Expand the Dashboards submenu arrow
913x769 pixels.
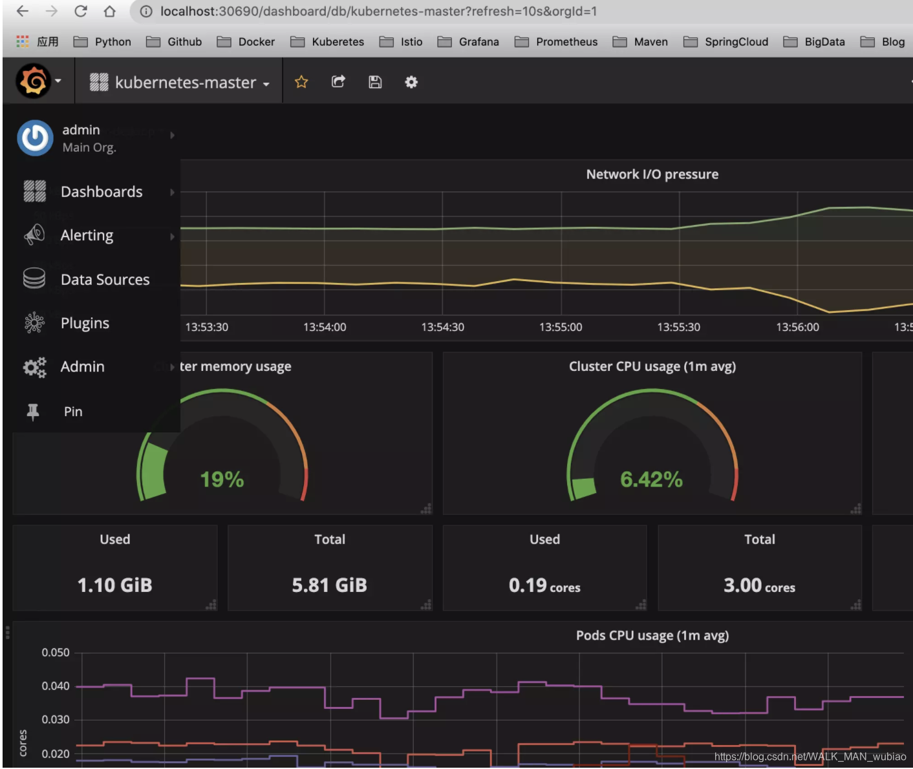tap(173, 192)
